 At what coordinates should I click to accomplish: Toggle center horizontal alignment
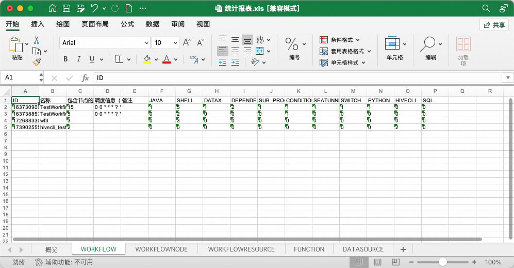click(235, 51)
